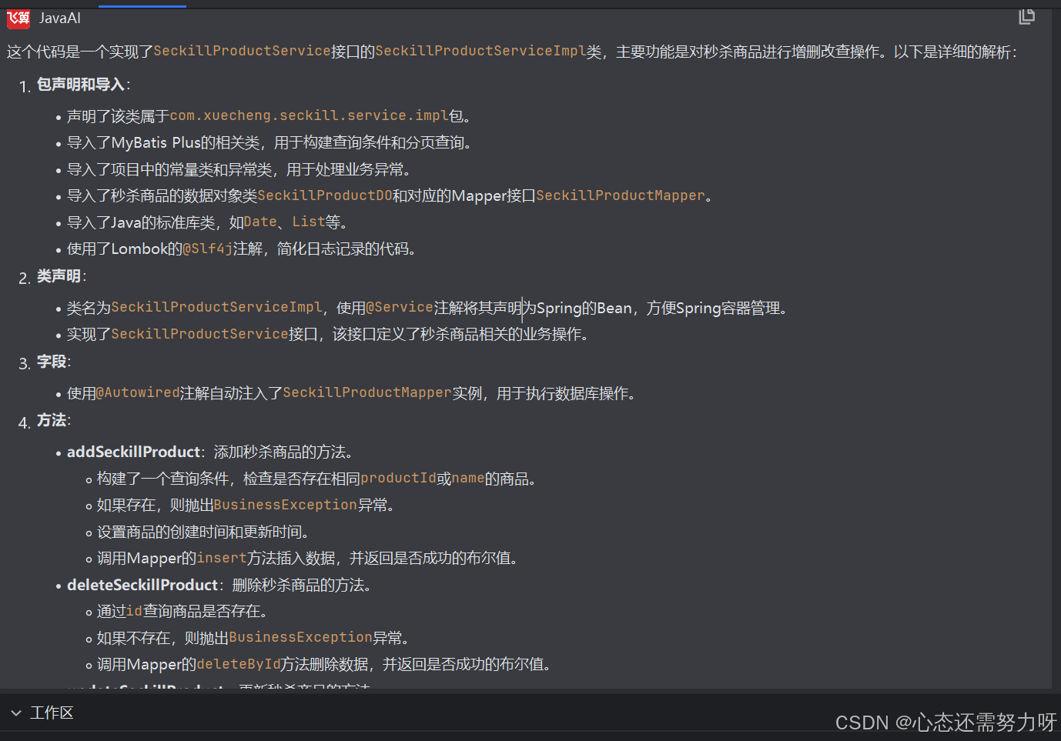Copy the response with the copy icon

coord(1026,16)
